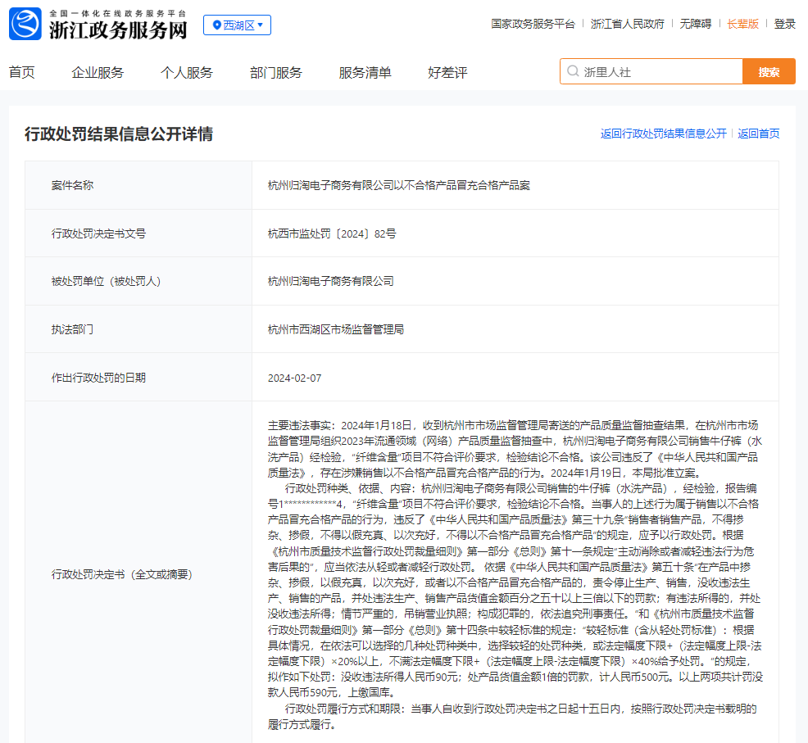Click the 返回首页 link
808x743 pixels.
(x=759, y=134)
